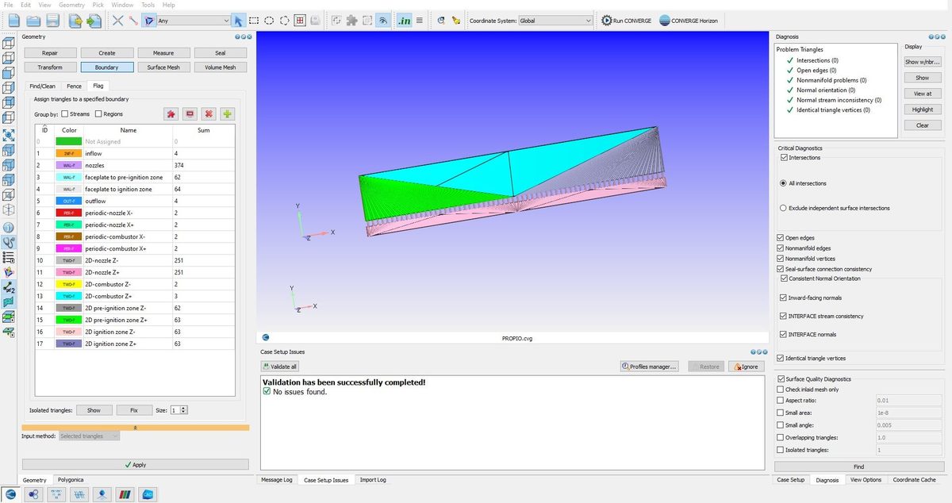Click the New file icon in toolbar
This screenshot has width=952, height=503.
(x=13, y=21)
